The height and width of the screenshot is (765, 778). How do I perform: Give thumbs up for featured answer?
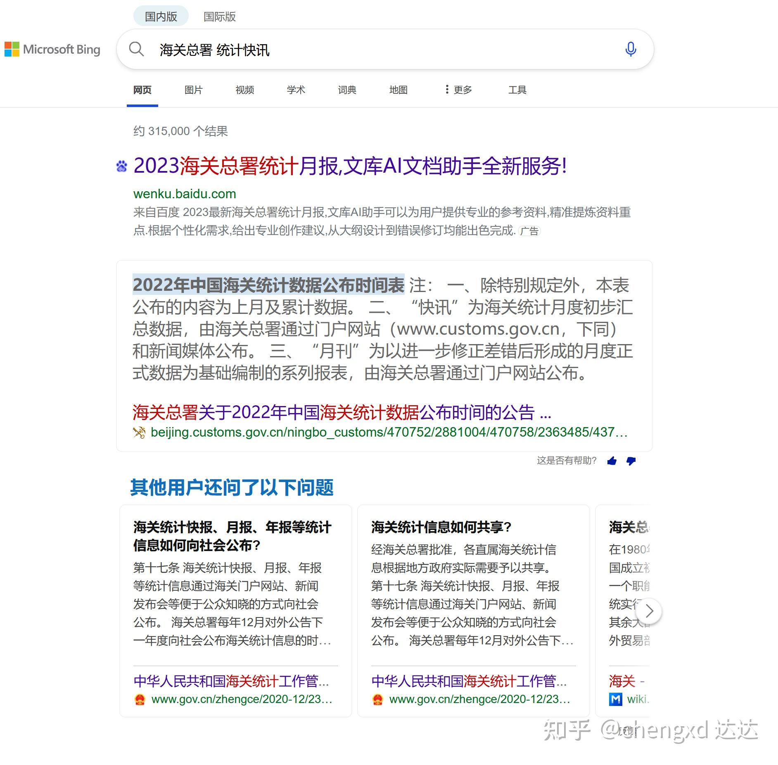[x=612, y=461]
